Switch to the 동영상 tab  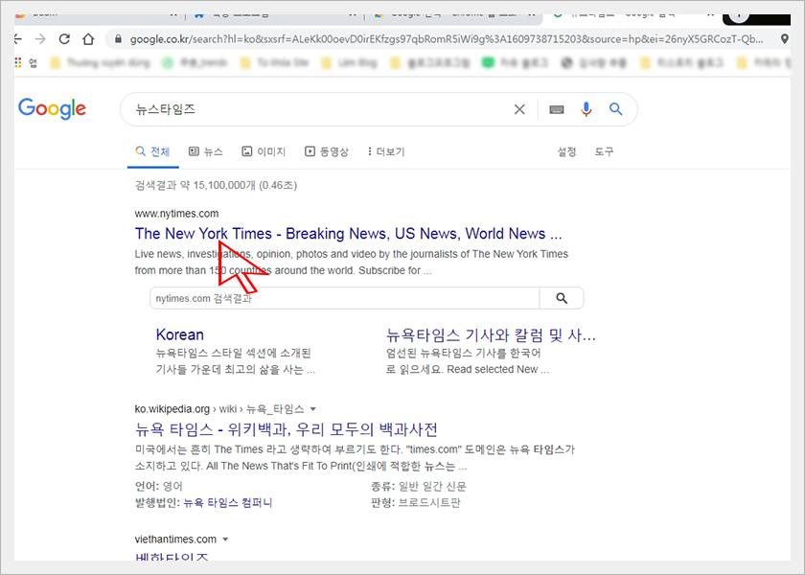click(x=327, y=151)
